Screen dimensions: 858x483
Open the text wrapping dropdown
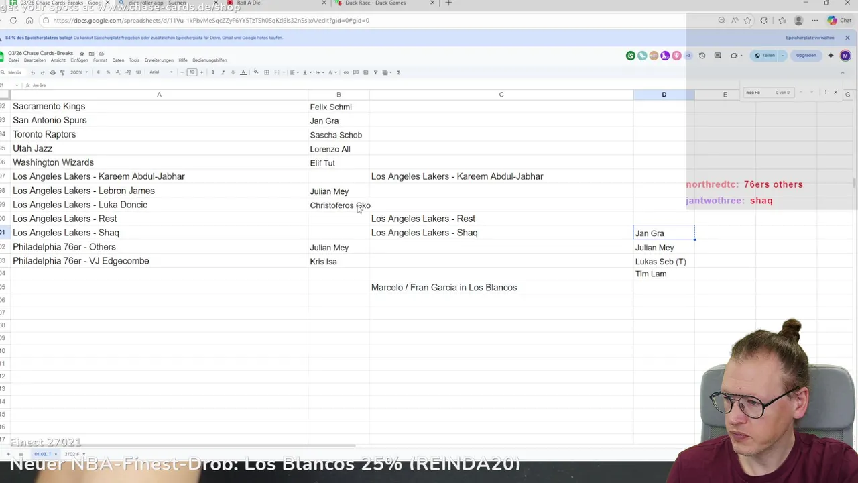tap(319, 72)
